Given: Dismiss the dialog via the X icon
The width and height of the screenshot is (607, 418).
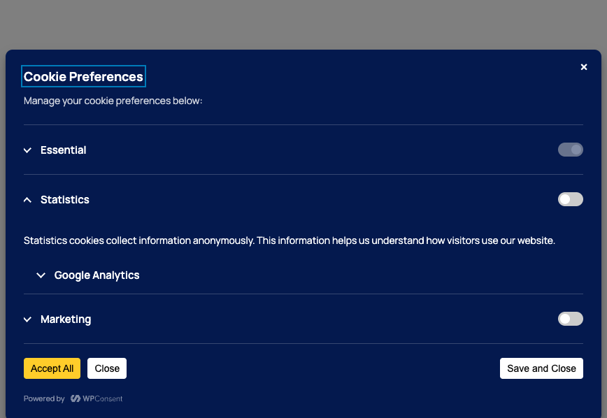Looking at the screenshot, I should point(584,66).
